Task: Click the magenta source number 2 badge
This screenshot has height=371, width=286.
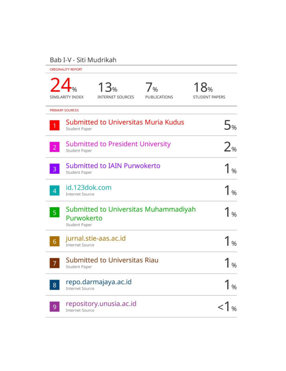Action: pos(54,147)
